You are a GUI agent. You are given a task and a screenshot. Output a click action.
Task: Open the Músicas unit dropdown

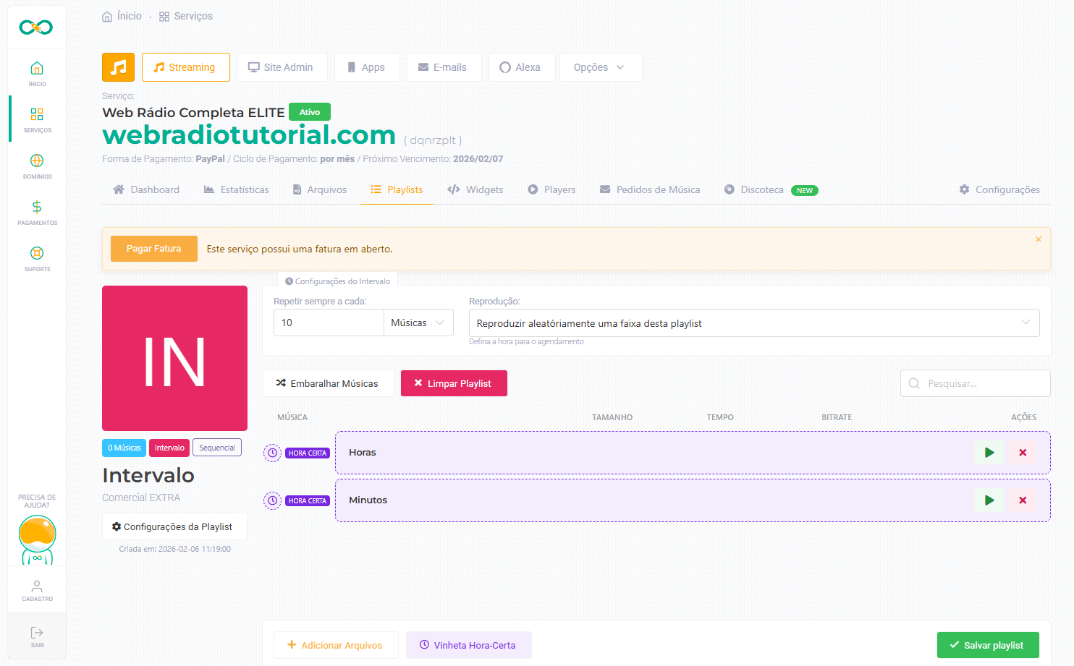click(418, 323)
